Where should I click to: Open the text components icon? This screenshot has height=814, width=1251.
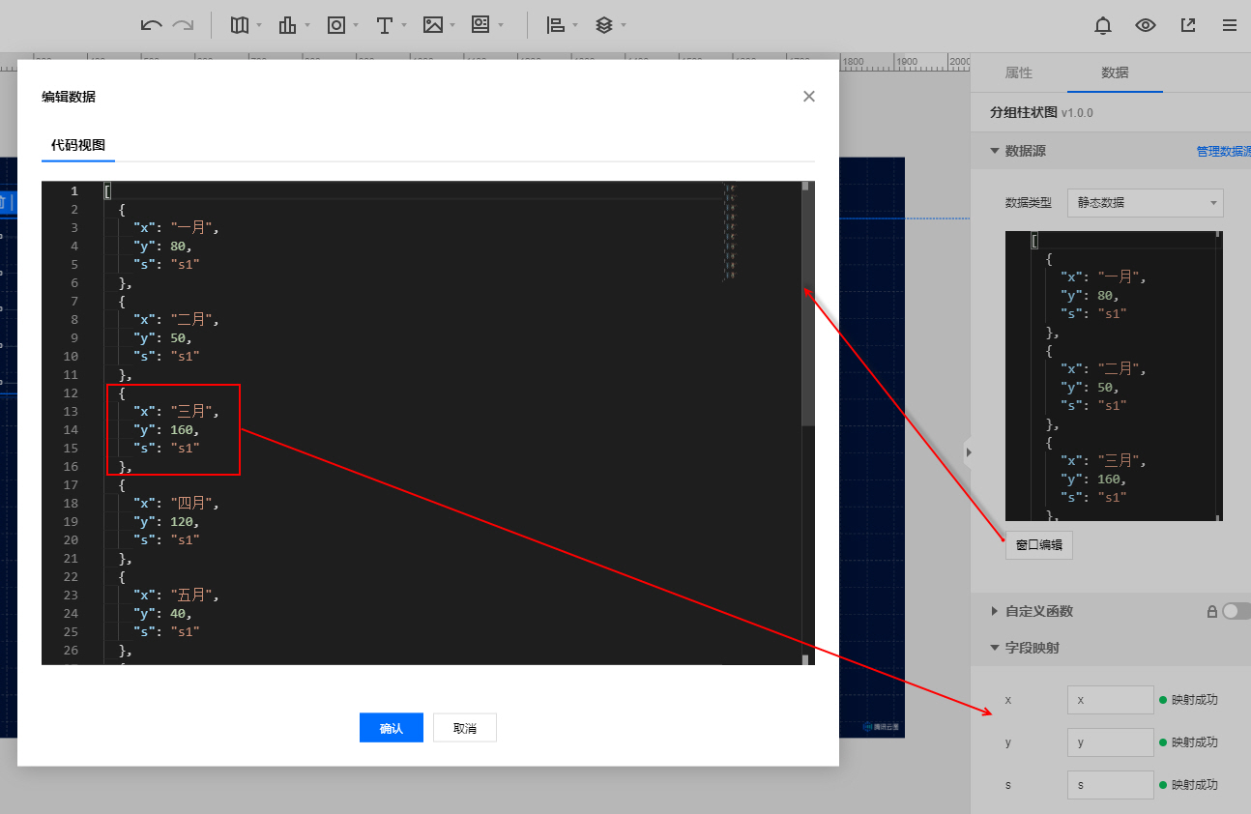(384, 26)
